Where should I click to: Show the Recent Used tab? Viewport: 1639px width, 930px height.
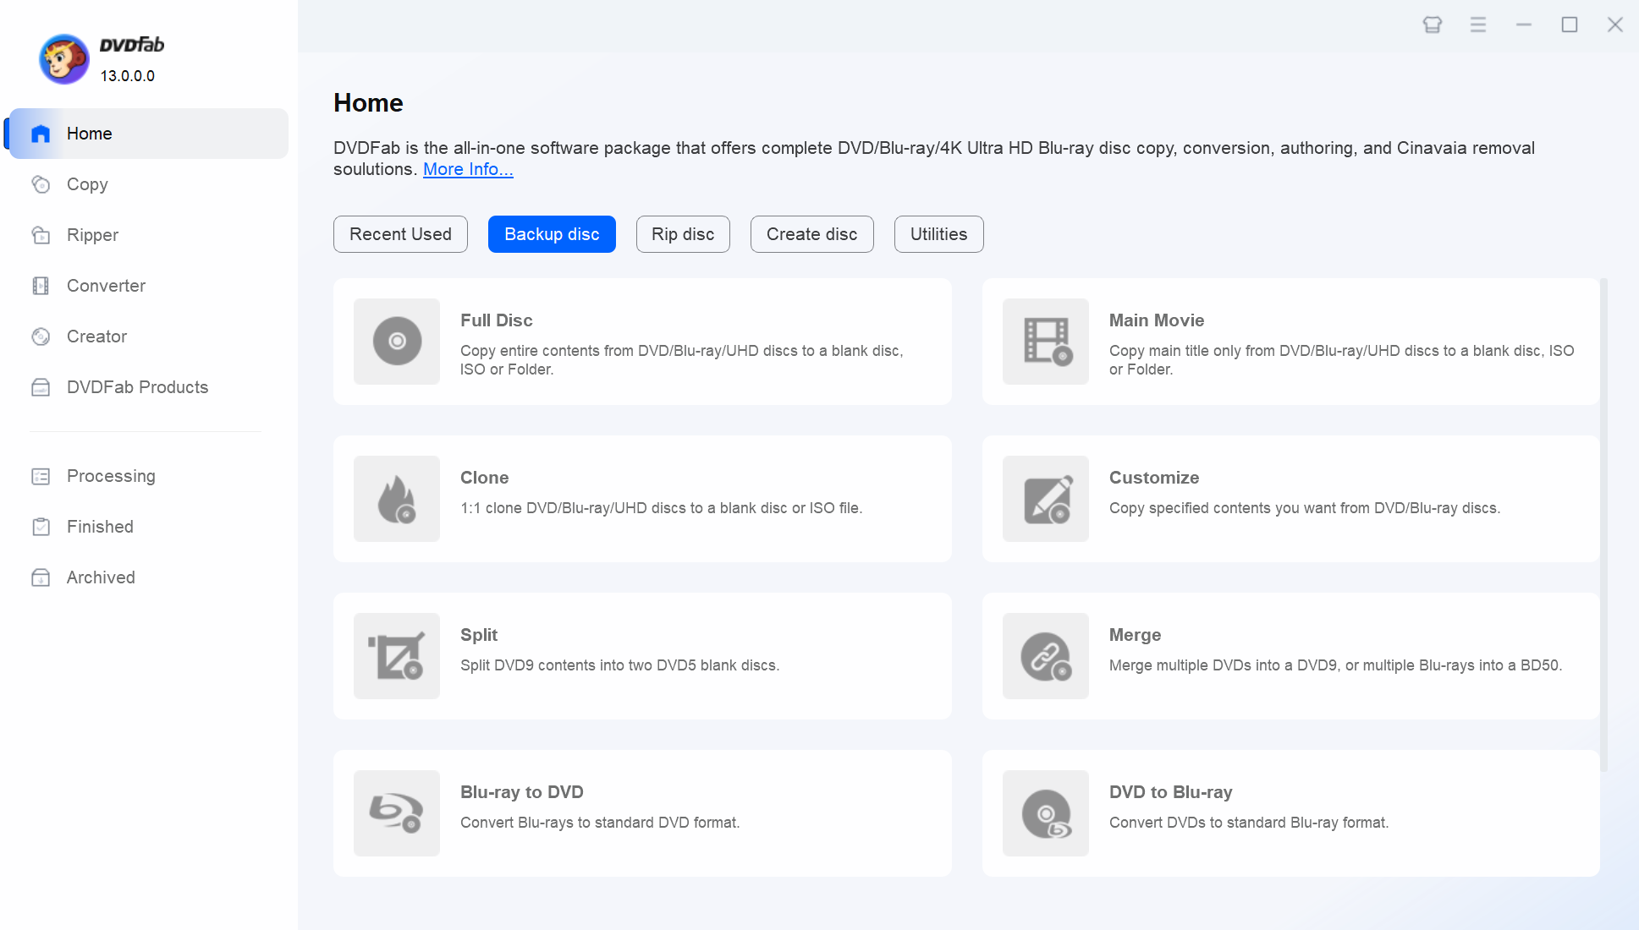pos(400,234)
